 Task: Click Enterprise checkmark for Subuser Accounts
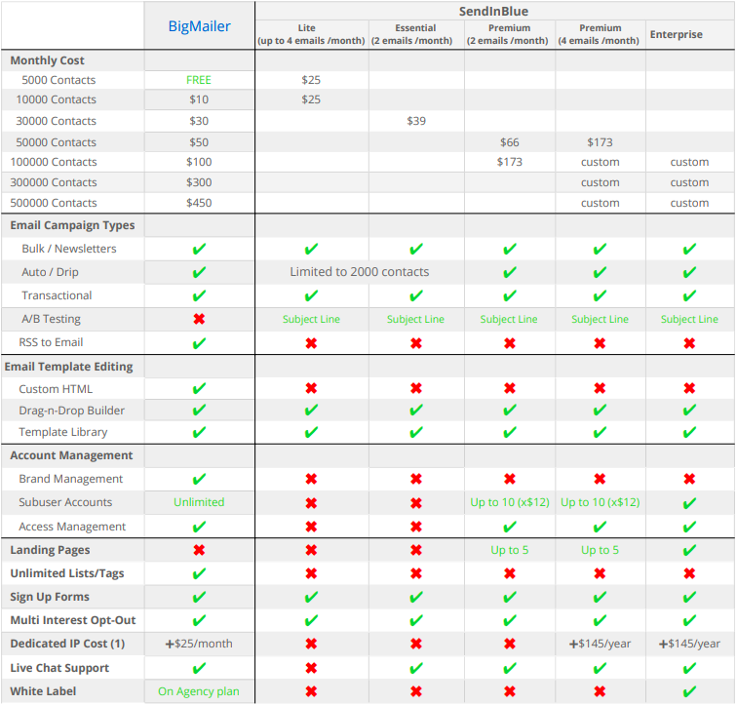[x=689, y=503]
